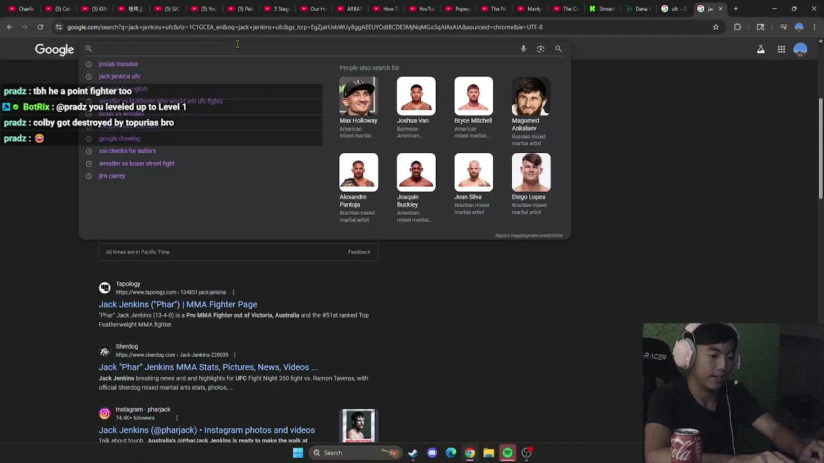
Task: Open the Google apps grid
Action: [782, 50]
